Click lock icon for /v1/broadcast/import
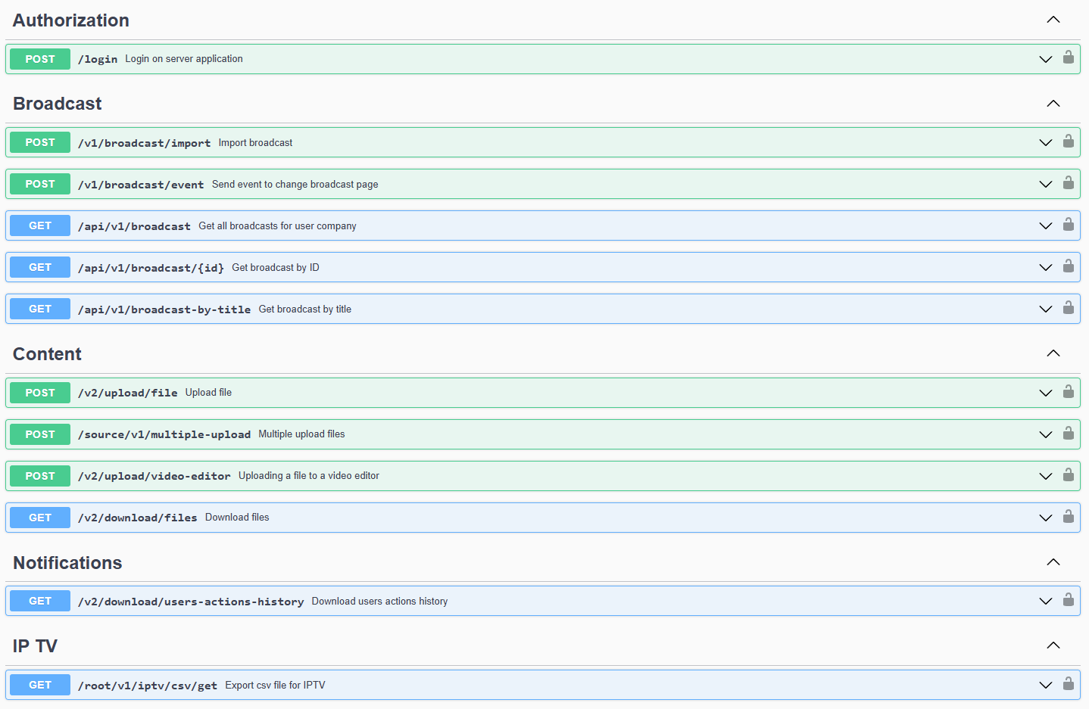The width and height of the screenshot is (1089, 709). point(1068,141)
